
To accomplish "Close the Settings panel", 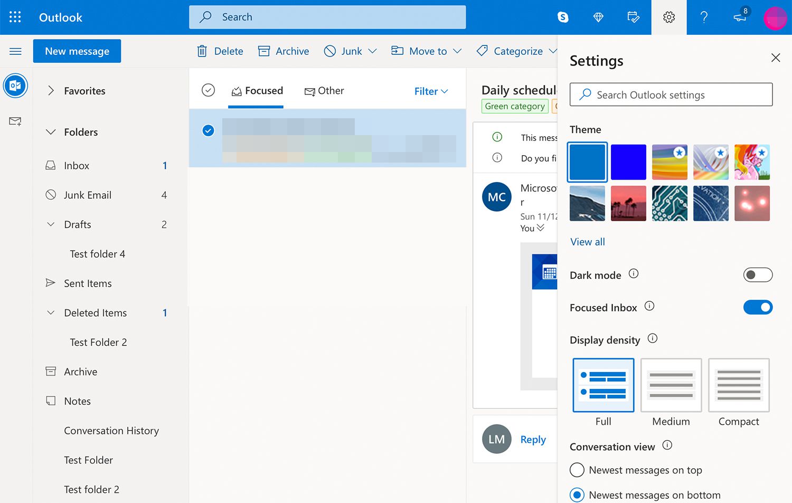I will 776,58.
